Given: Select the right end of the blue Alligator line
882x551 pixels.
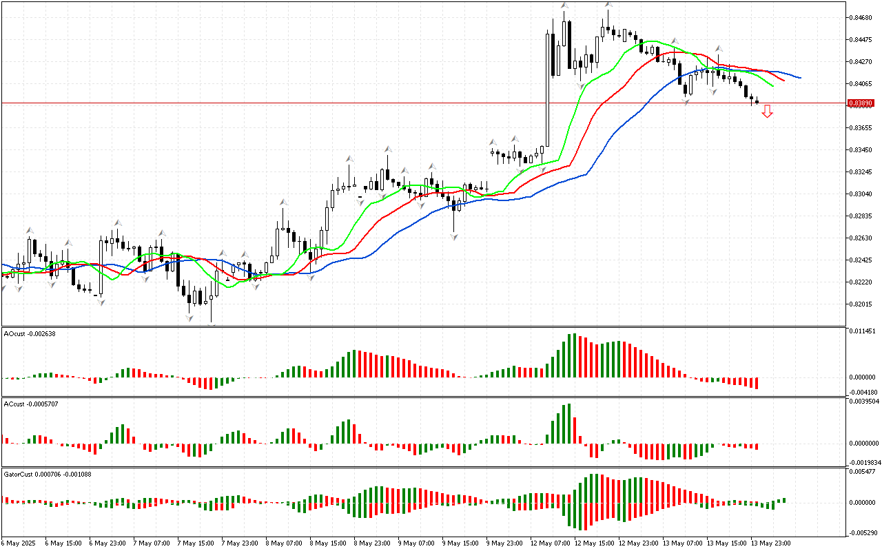Looking at the screenshot, I should tap(799, 78).
